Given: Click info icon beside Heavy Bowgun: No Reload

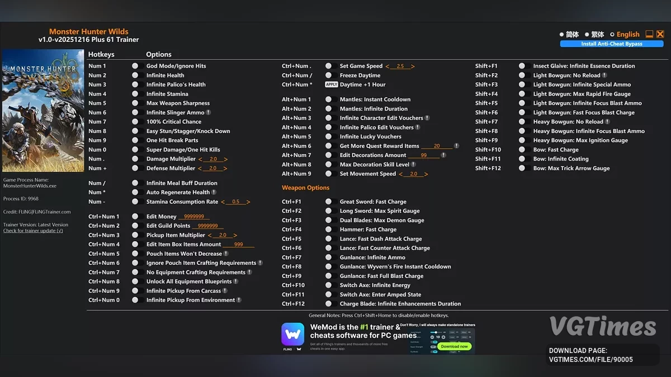Looking at the screenshot, I should tap(607, 122).
